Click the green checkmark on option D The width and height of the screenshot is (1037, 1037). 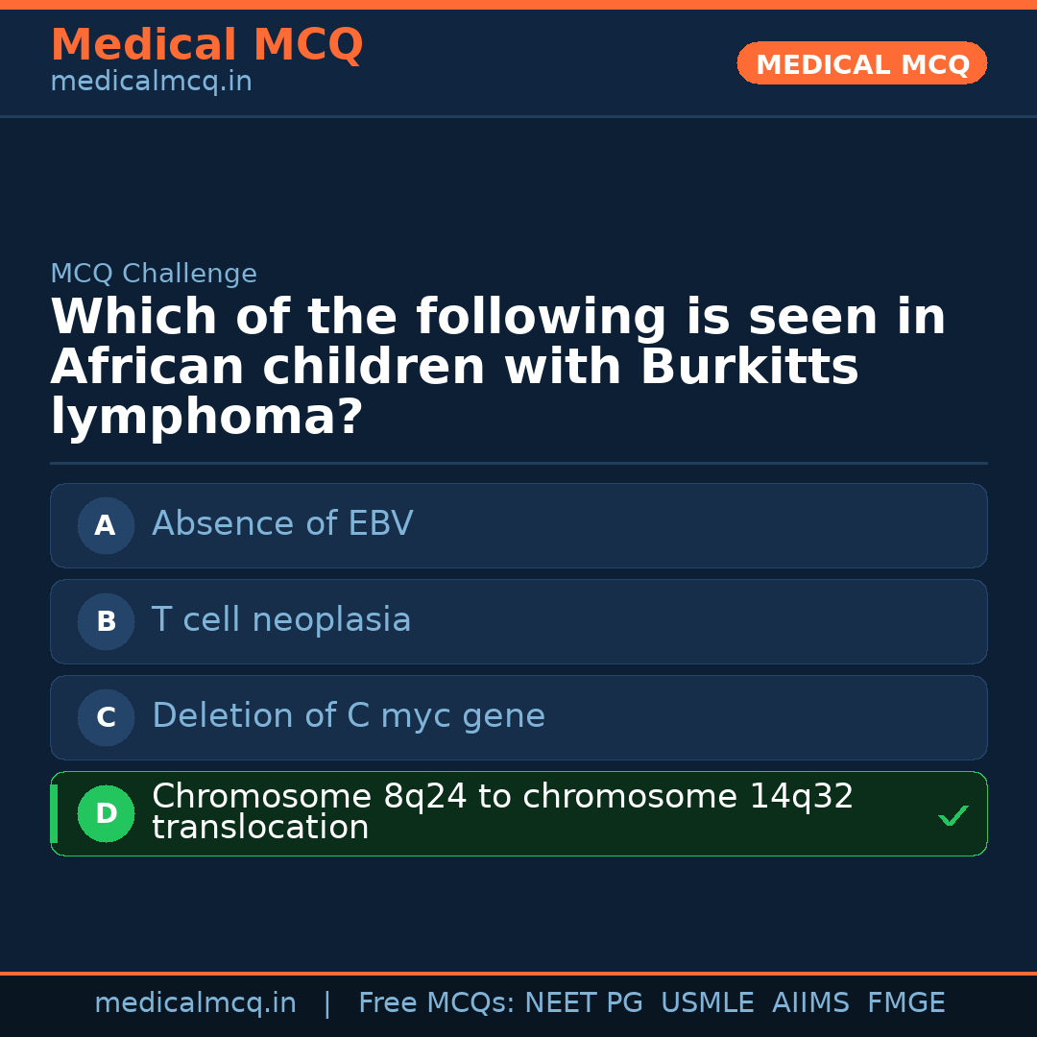point(953,815)
